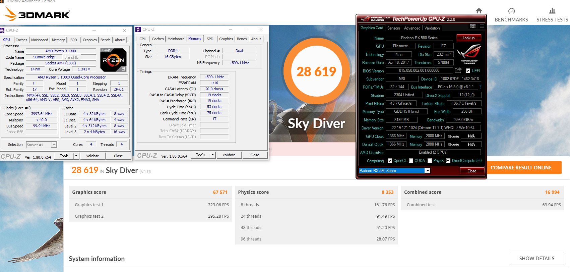This screenshot has height=272, width=570.
Task: Switch to Caches tab in CPU-Z processor window
Action: [x=21, y=40]
